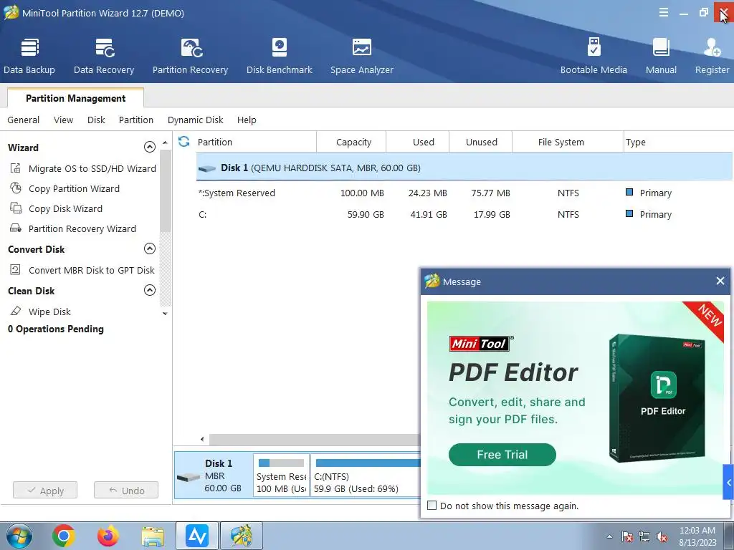Screen dimensions: 734x550
Task: Open the Manual
Action: pyautogui.click(x=661, y=56)
